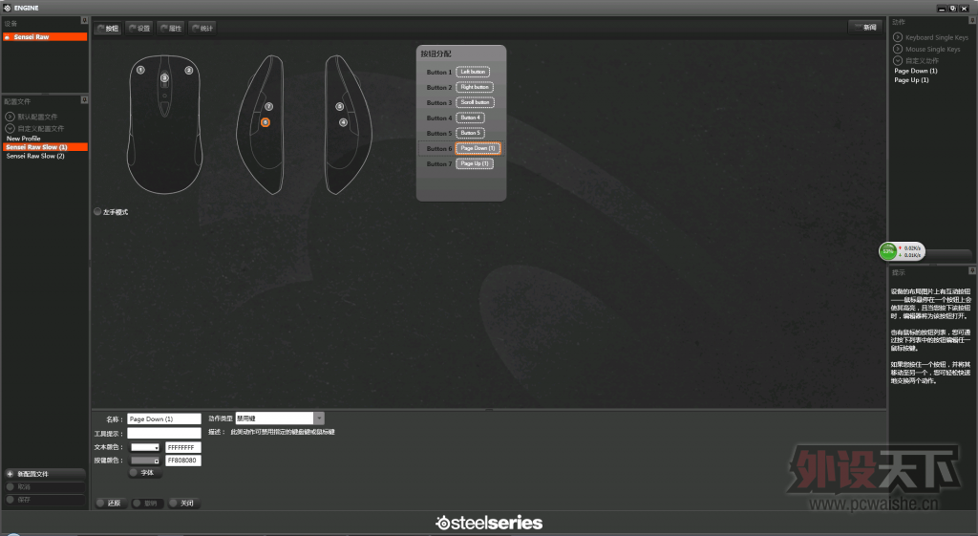Click the green network speed widget
978x536 pixels.
click(902, 251)
